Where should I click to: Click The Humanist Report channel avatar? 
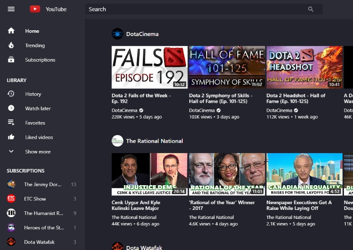(11, 213)
